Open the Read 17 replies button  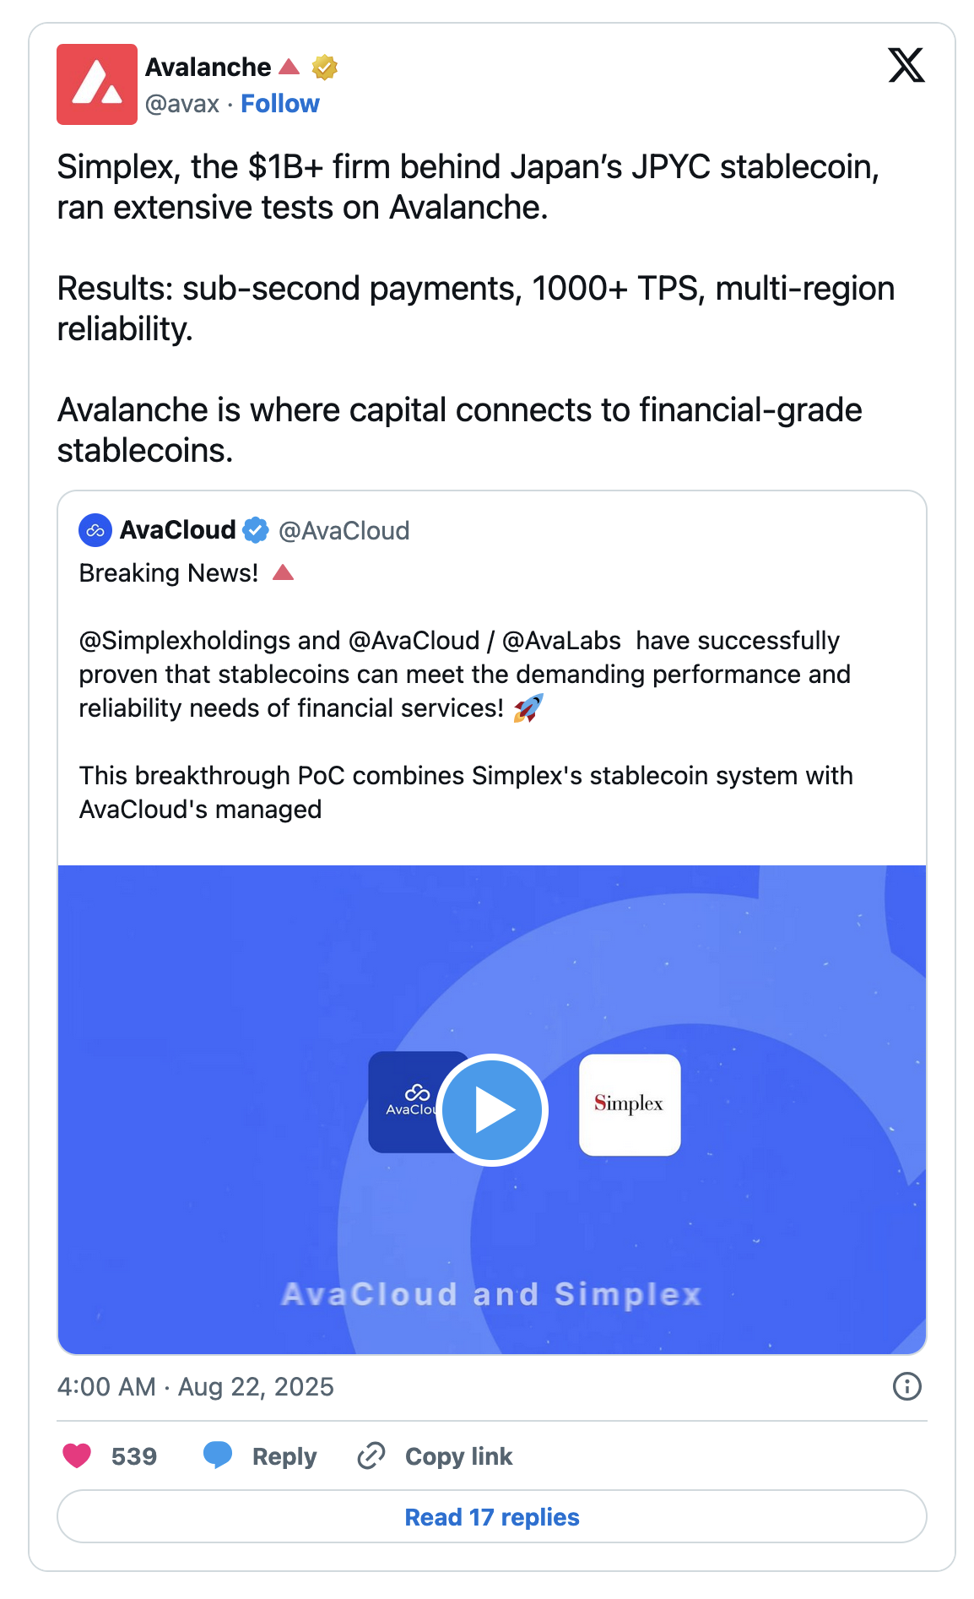click(x=492, y=1516)
